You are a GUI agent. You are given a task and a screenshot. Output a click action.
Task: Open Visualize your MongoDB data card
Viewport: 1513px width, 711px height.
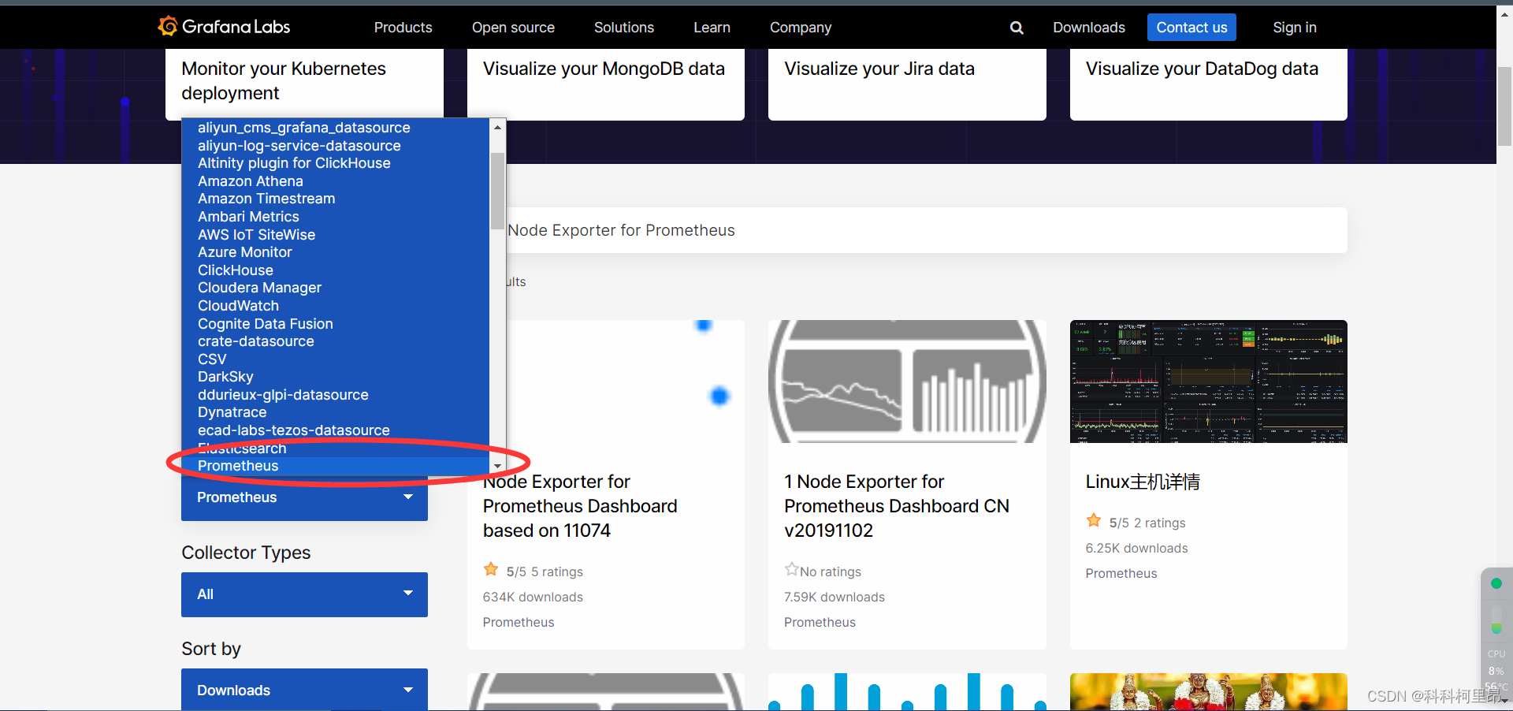pos(606,84)
